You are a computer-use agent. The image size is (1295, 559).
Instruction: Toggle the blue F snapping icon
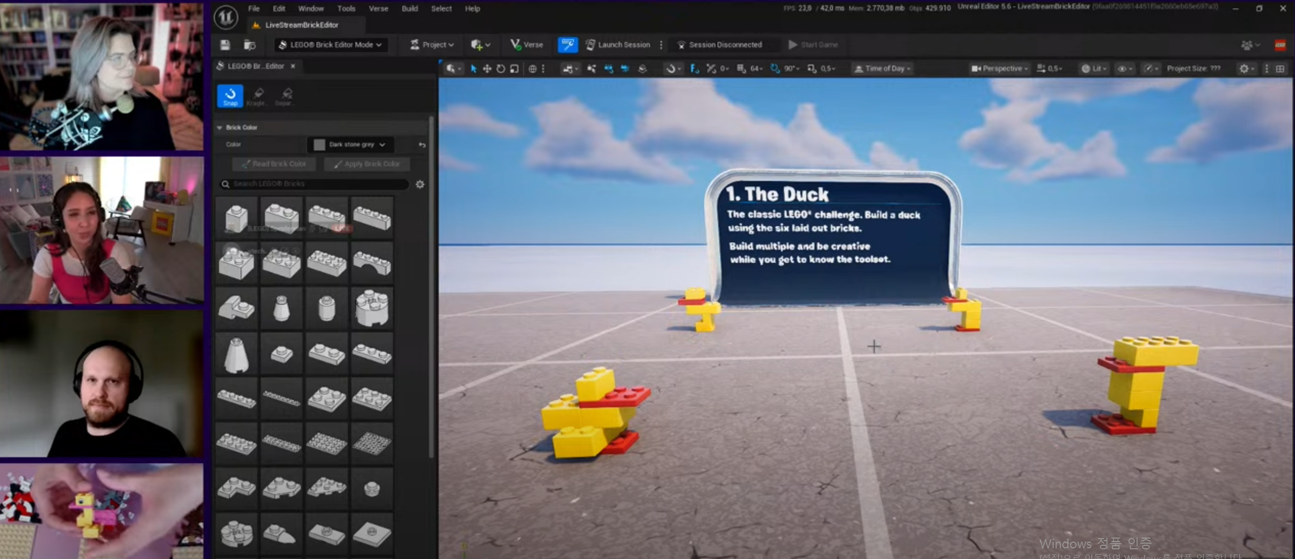click(694, 68)
